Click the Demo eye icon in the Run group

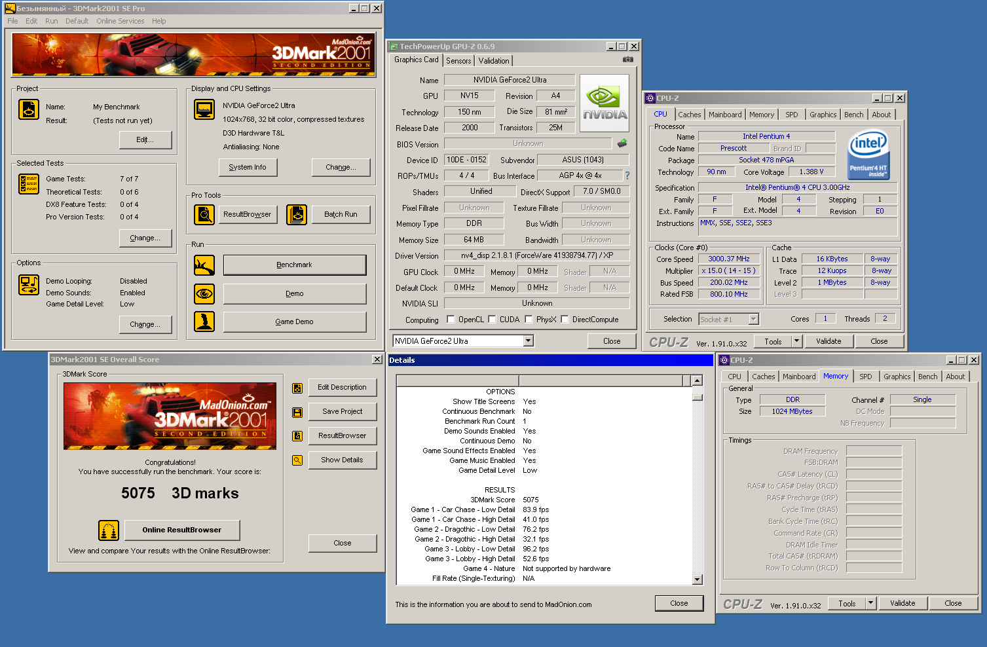[204, 294]
